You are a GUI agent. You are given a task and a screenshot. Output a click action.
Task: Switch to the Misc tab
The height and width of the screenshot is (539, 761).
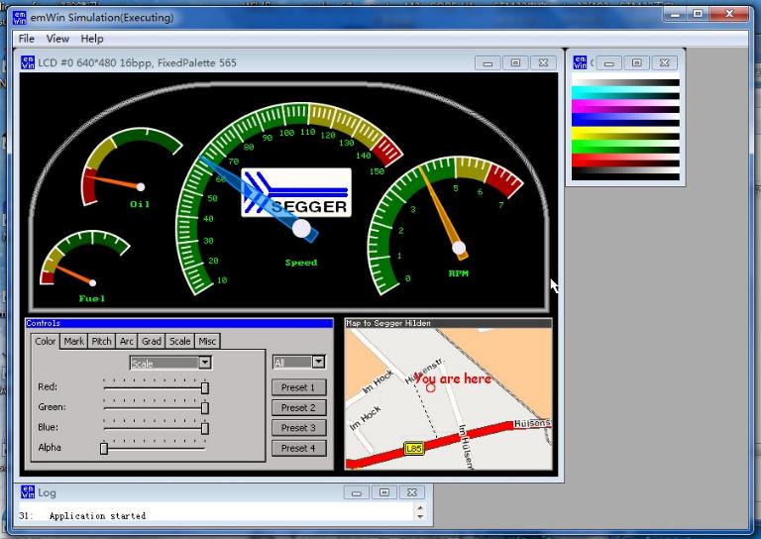(x=206, y=341)
